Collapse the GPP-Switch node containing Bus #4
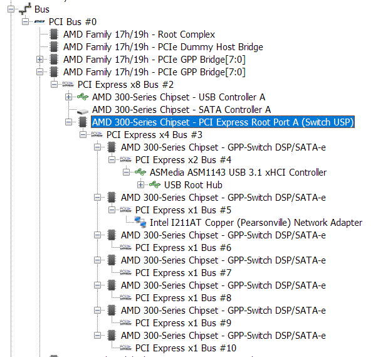 98,147
